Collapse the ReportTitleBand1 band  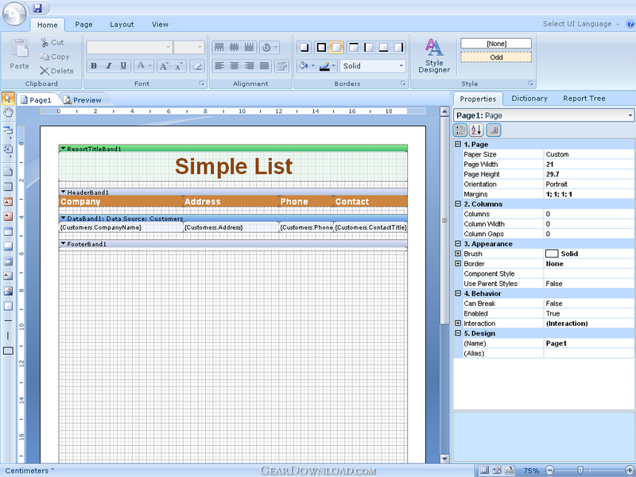[64, 149]
